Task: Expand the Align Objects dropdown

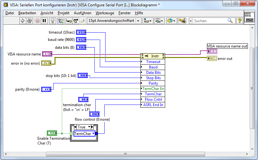Action: click(148, 21)
